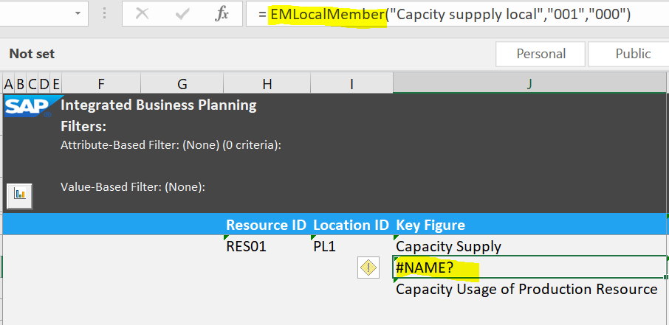
Task: Switch to the Public tab
Action: (633, 54)
